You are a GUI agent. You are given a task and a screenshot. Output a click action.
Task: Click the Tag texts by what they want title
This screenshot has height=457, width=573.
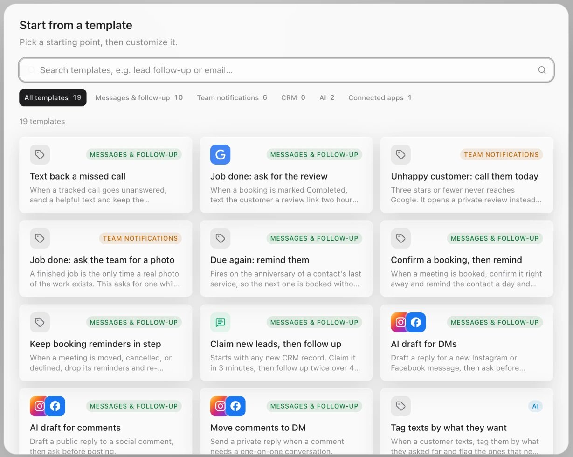coord(449,428)
